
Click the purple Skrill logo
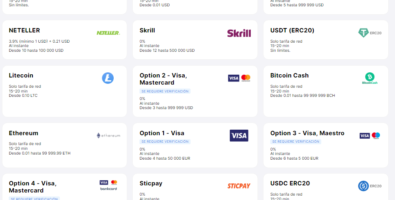point(239,33)
